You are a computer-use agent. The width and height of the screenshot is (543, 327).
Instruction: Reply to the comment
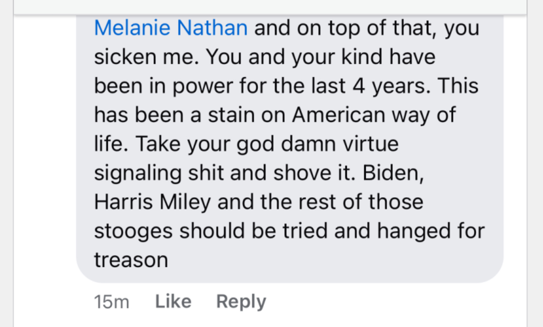pyautogui.click(x=241, y=302)
